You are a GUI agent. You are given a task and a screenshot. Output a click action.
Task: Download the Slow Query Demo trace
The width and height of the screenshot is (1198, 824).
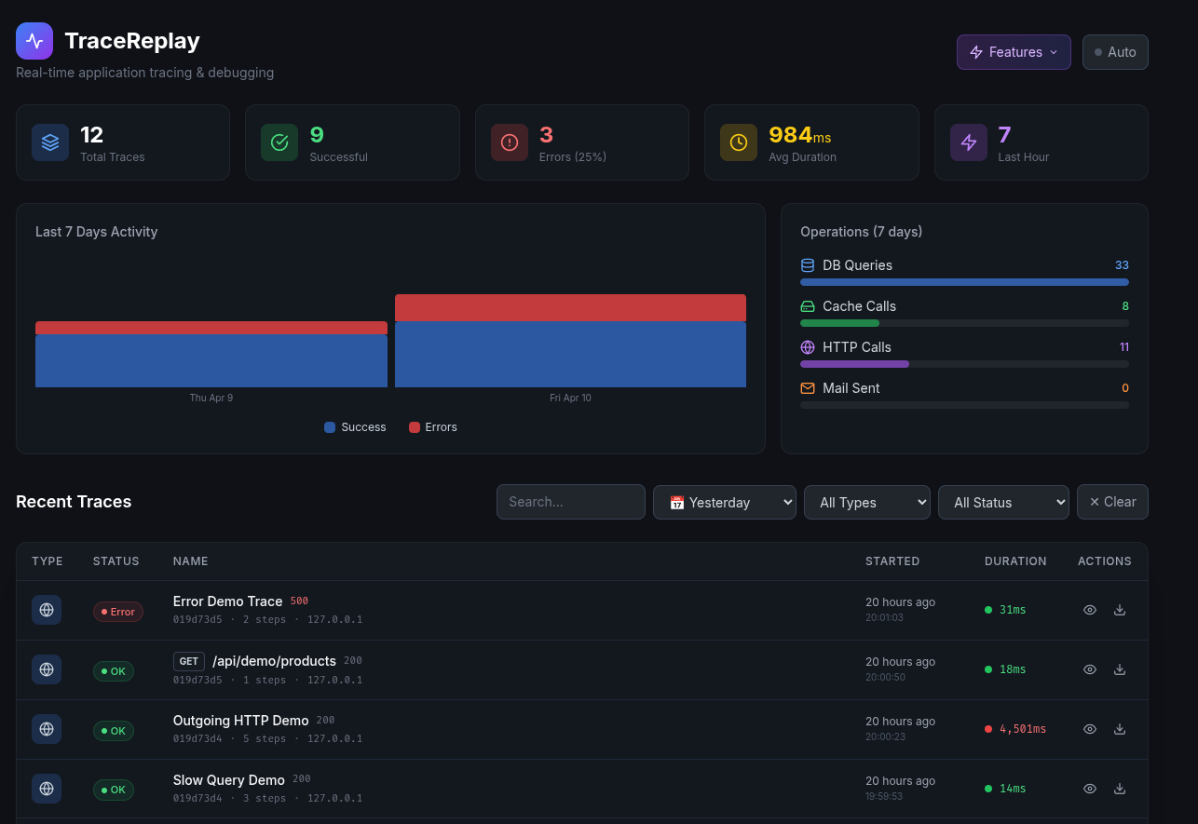[1120, 789]
